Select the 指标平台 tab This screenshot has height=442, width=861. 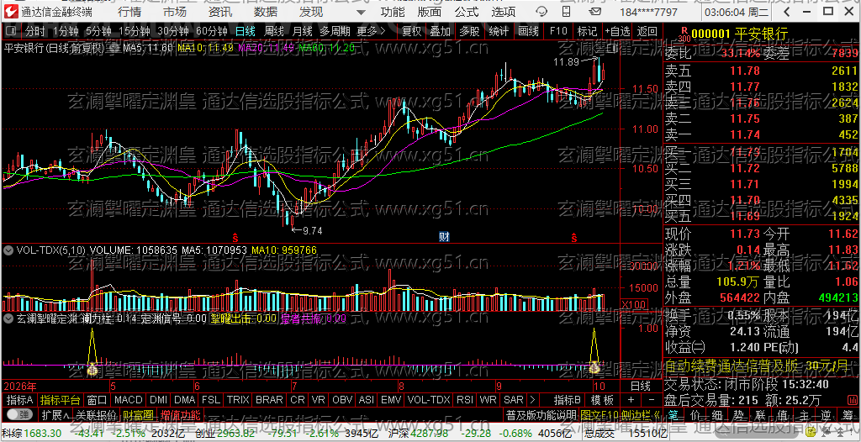(60, 400)
